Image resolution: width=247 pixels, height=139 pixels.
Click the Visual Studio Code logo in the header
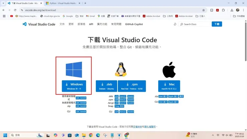39,24
